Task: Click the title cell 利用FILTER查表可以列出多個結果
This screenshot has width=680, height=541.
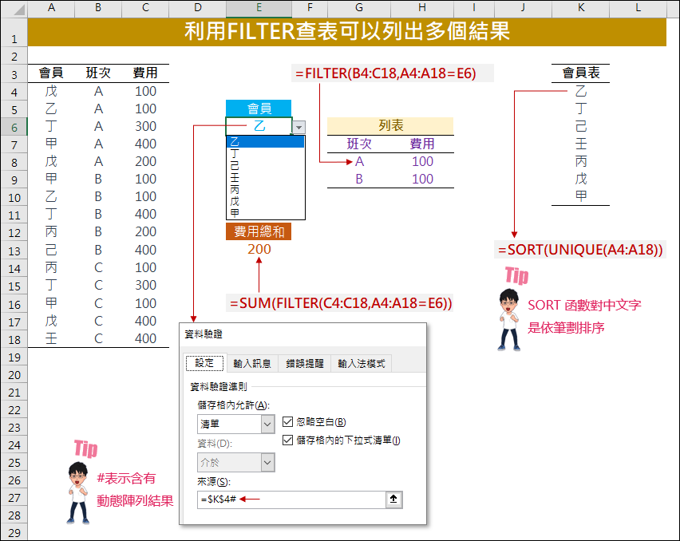Action: (347, 32)
